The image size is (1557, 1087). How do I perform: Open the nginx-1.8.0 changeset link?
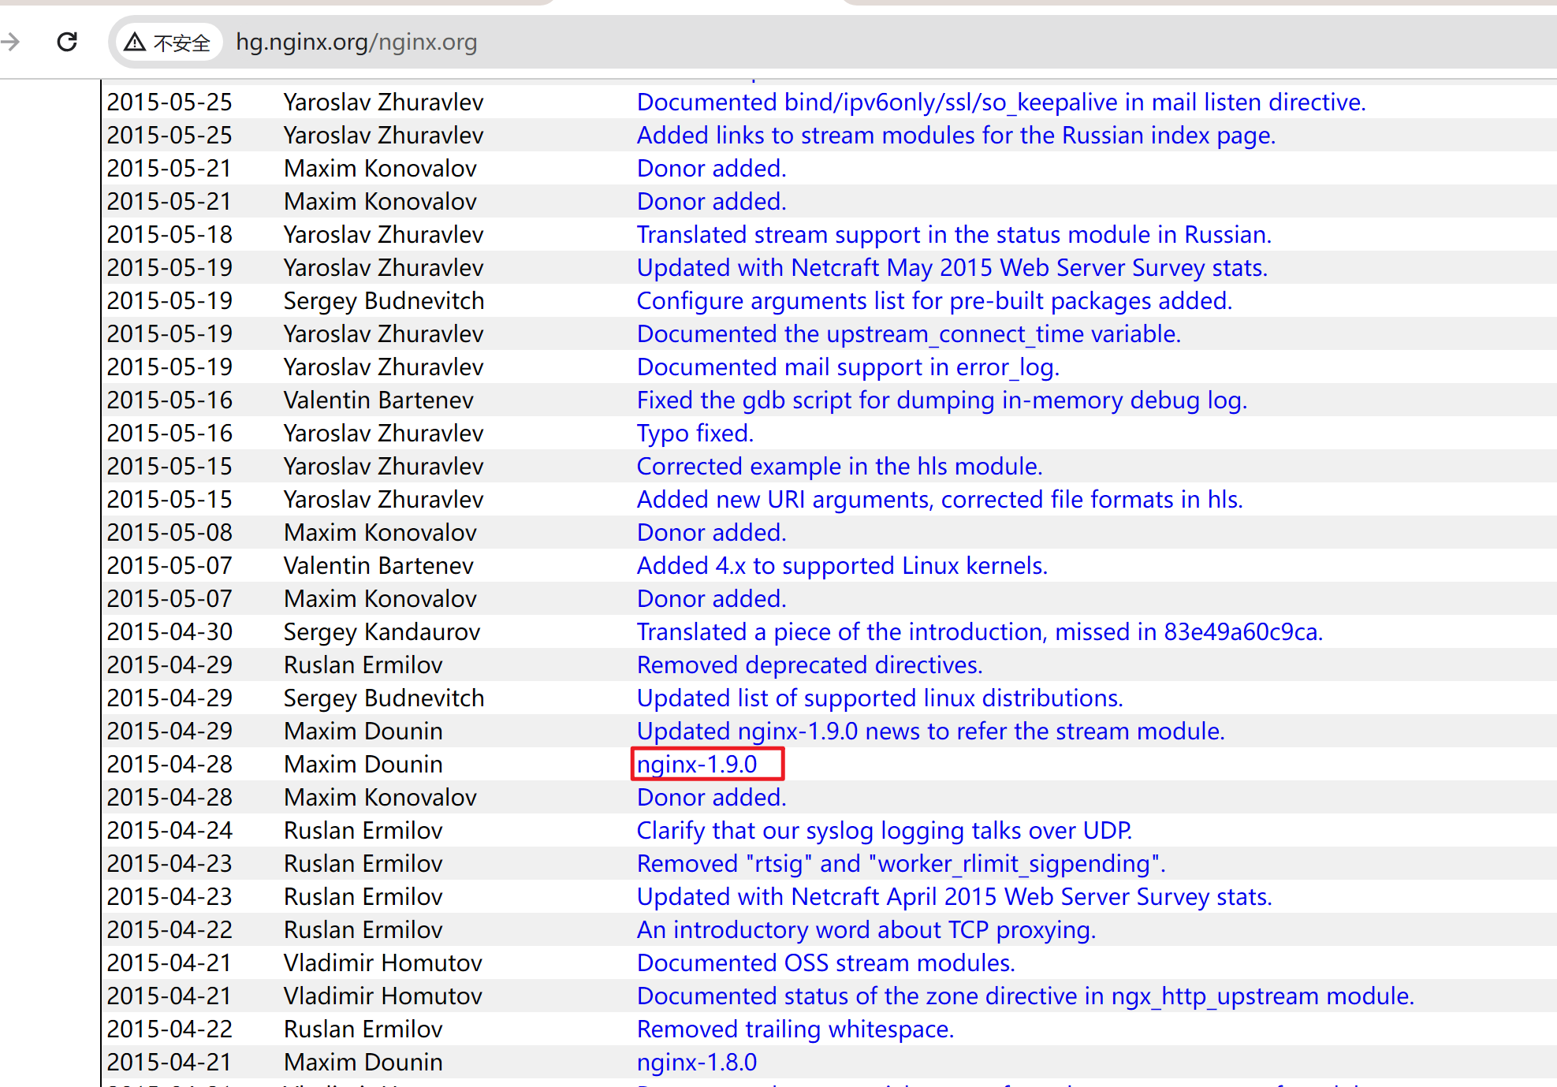point(696,1062)
